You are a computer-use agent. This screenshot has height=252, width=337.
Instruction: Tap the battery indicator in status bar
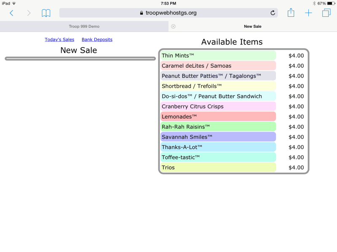click(331, 3)
